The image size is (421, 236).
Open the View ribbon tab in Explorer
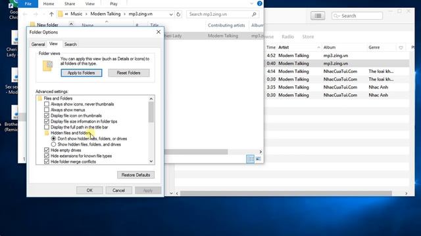[90, 4]
